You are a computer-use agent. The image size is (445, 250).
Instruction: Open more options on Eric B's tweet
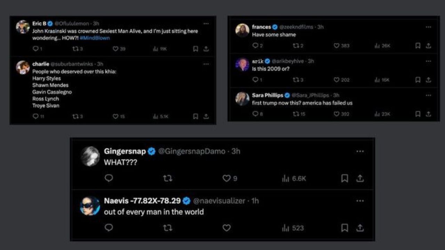click(x=206, y=24)
